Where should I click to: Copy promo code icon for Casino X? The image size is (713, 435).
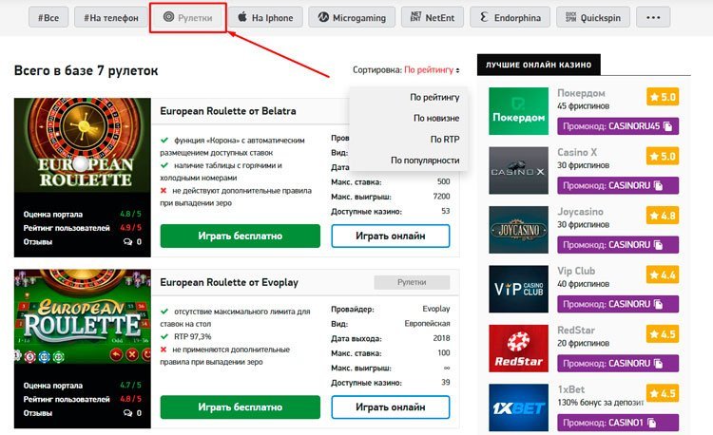tap(658, 185)
